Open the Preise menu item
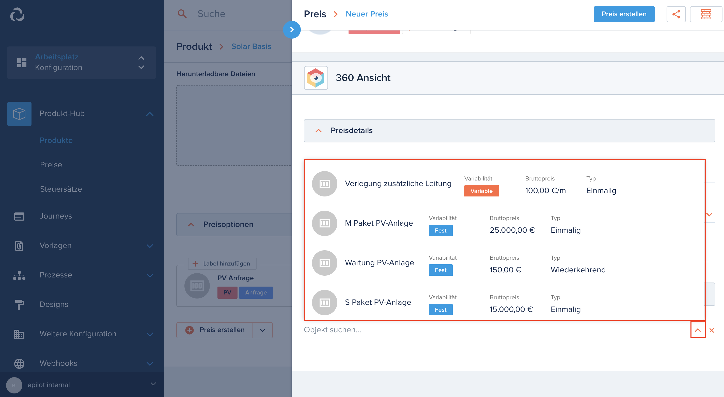This screenshot has height=397, width=724. pyautogui.click(x=51, y=165)
